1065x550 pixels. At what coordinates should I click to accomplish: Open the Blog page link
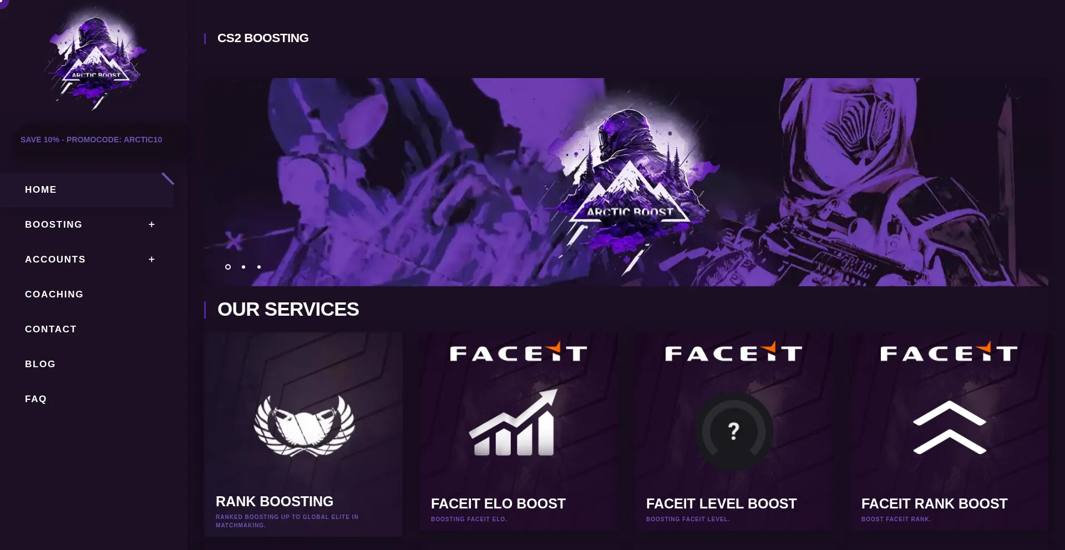click(x=40, y=364)
